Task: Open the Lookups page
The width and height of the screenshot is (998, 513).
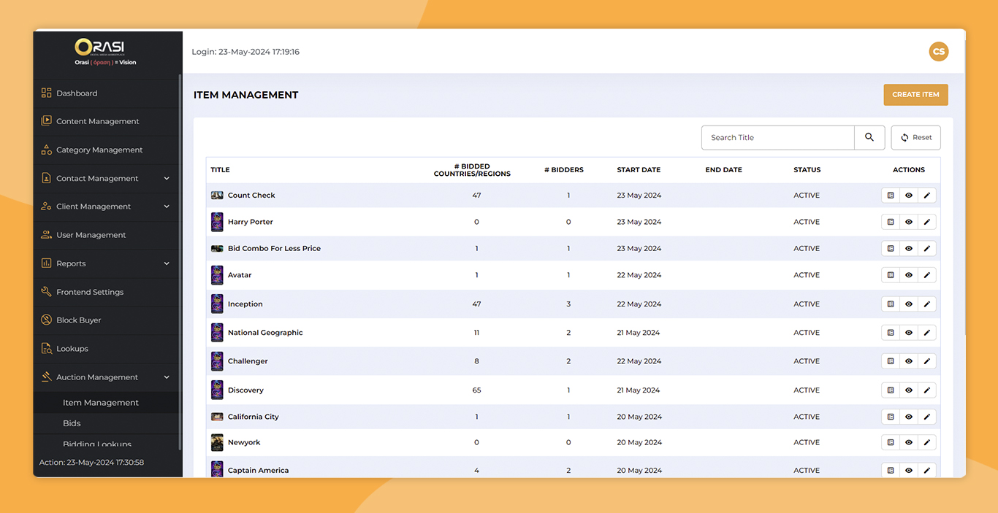Action: click(x=72, y=349)
